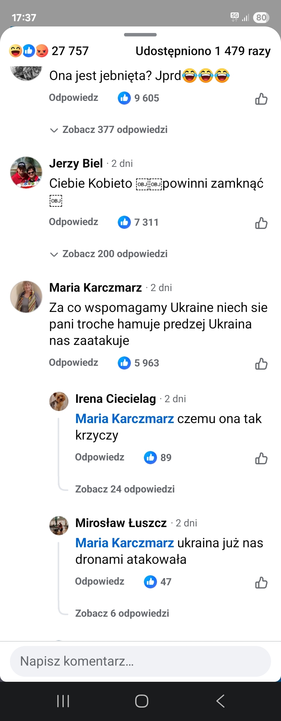Viewport: 281px width, 721px height.
Task: Open Maria Karczmarz mention in Irena's reply
Action: click(124, 419)
